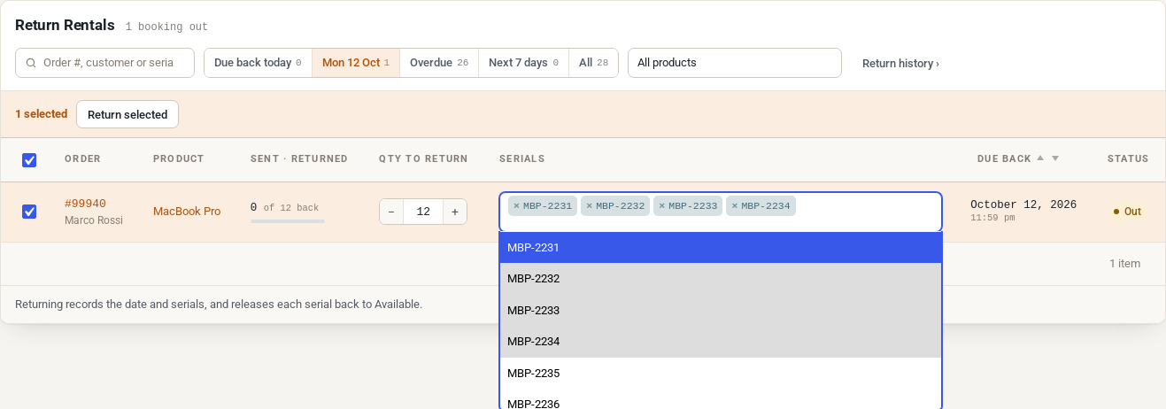Viewport: 1166px width, 409px height.
Task: Select the Mon 12 Oct tab
Action: 356,63
